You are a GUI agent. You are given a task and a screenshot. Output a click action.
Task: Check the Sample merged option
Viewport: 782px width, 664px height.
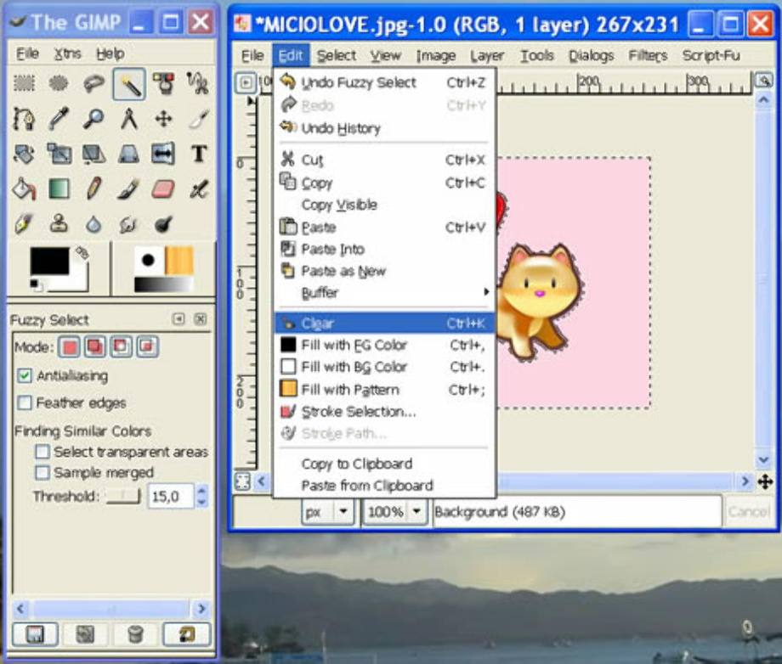[x=42, y=473]
